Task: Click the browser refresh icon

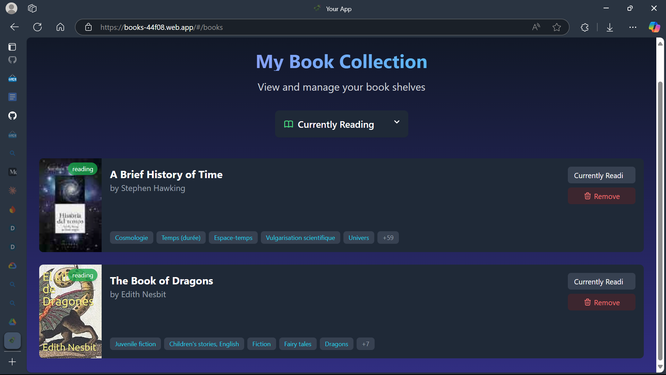Action: tap(37, 27)
